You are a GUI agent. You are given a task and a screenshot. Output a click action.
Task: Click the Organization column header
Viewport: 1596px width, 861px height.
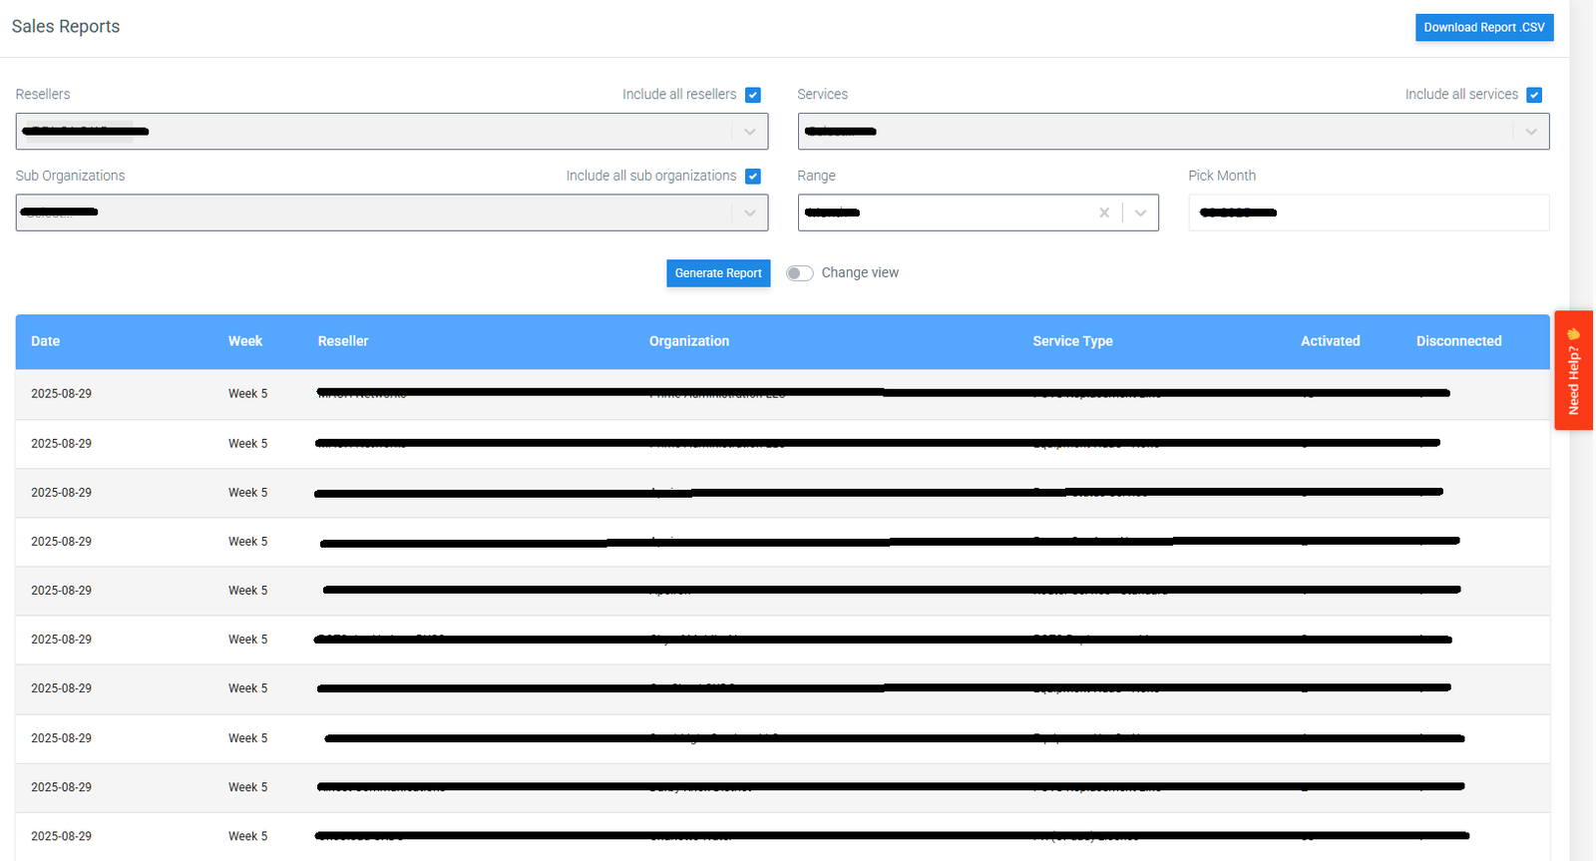coord(688,341)
